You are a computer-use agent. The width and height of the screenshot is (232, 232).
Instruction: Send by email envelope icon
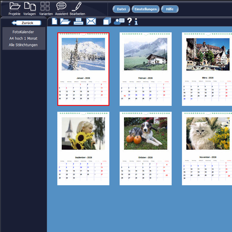click(x=91, y=21)
